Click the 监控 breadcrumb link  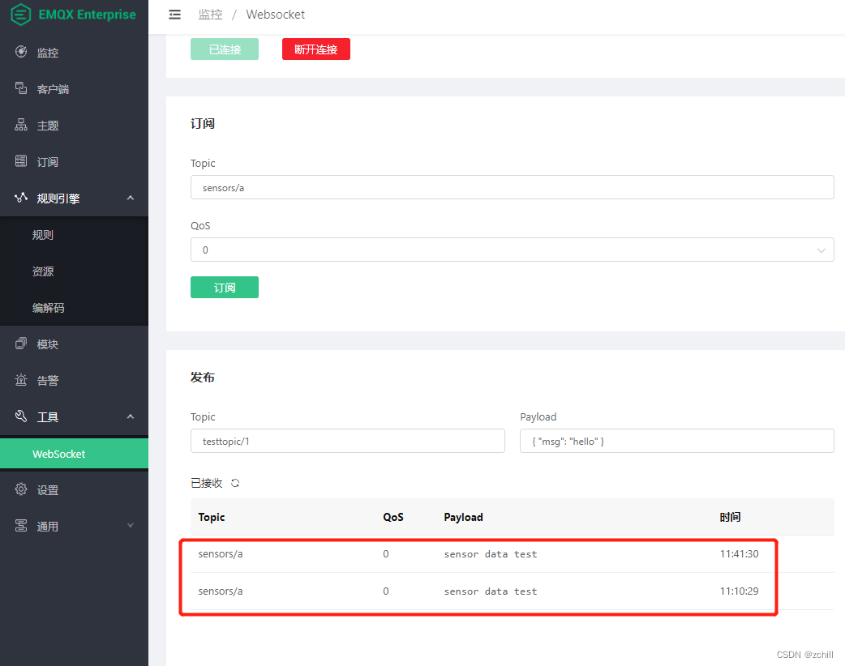(210, 15)
